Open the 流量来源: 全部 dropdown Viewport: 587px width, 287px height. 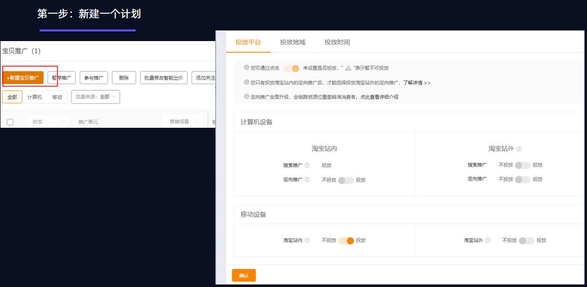95,97
